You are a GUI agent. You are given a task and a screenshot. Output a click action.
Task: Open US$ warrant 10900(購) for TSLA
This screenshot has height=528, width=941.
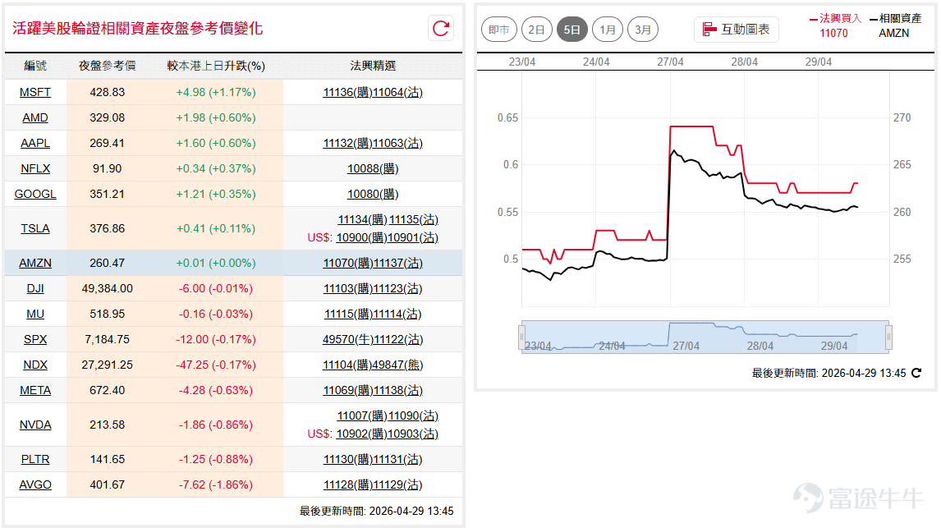[361, 237]
